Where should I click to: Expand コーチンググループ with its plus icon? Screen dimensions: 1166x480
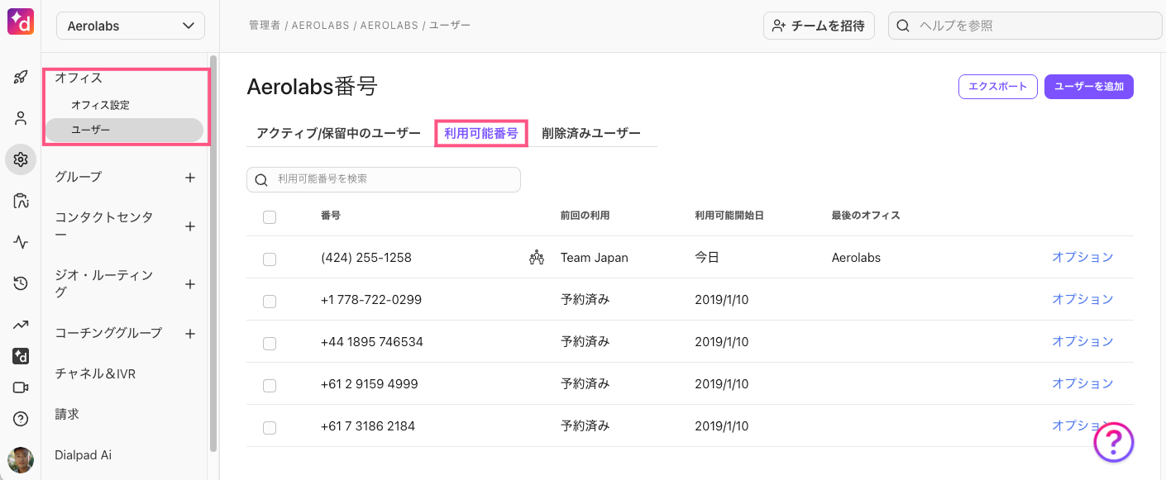tap(189, 334)
